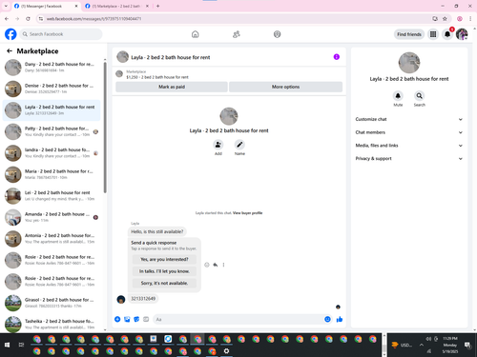Open the taskbar clock and date
The width and height of the screenshot is (477, 357).
pyautogui.click(x=450, y=345)
